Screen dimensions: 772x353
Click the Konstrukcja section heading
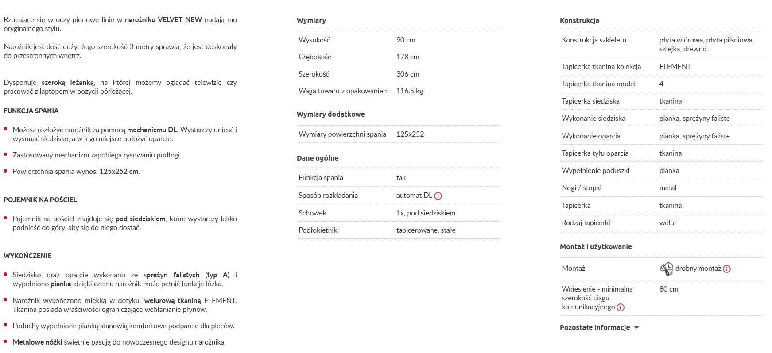click(x=579, y=20)
